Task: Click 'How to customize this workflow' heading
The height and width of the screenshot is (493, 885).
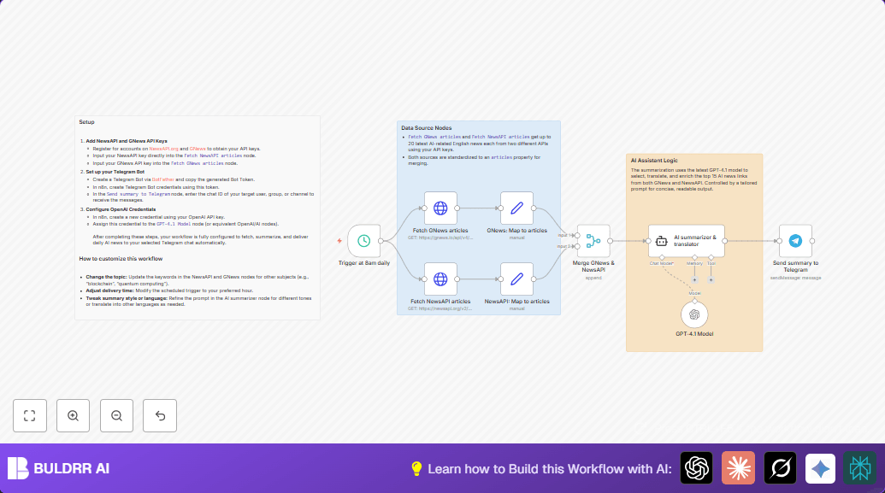Action: 121,259
